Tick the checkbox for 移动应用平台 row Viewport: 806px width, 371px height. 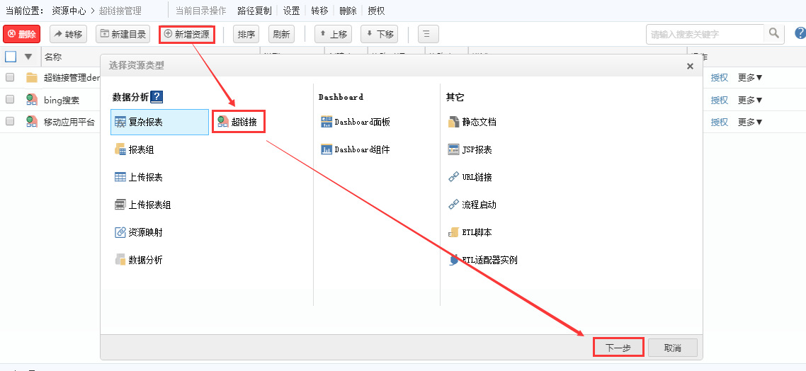tap(10, 122)
